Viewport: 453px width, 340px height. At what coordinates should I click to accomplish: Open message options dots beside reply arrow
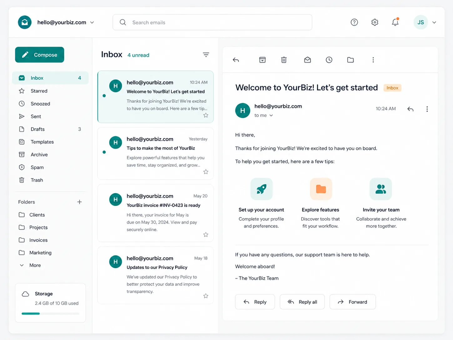(x=427, y=109)
